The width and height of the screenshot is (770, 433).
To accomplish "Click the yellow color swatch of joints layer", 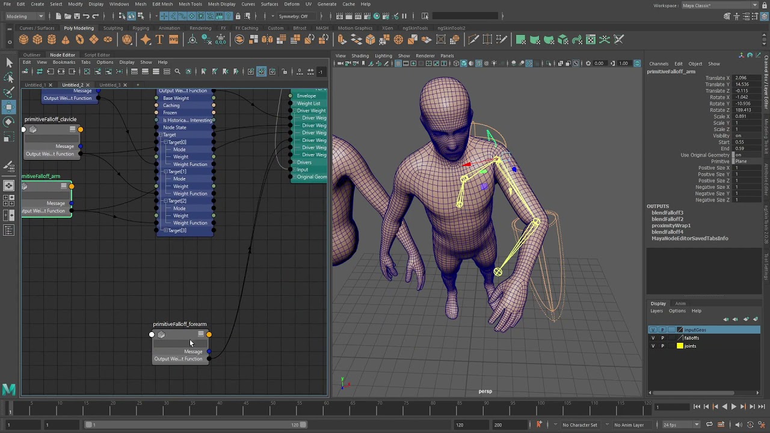I will point(680,346).
